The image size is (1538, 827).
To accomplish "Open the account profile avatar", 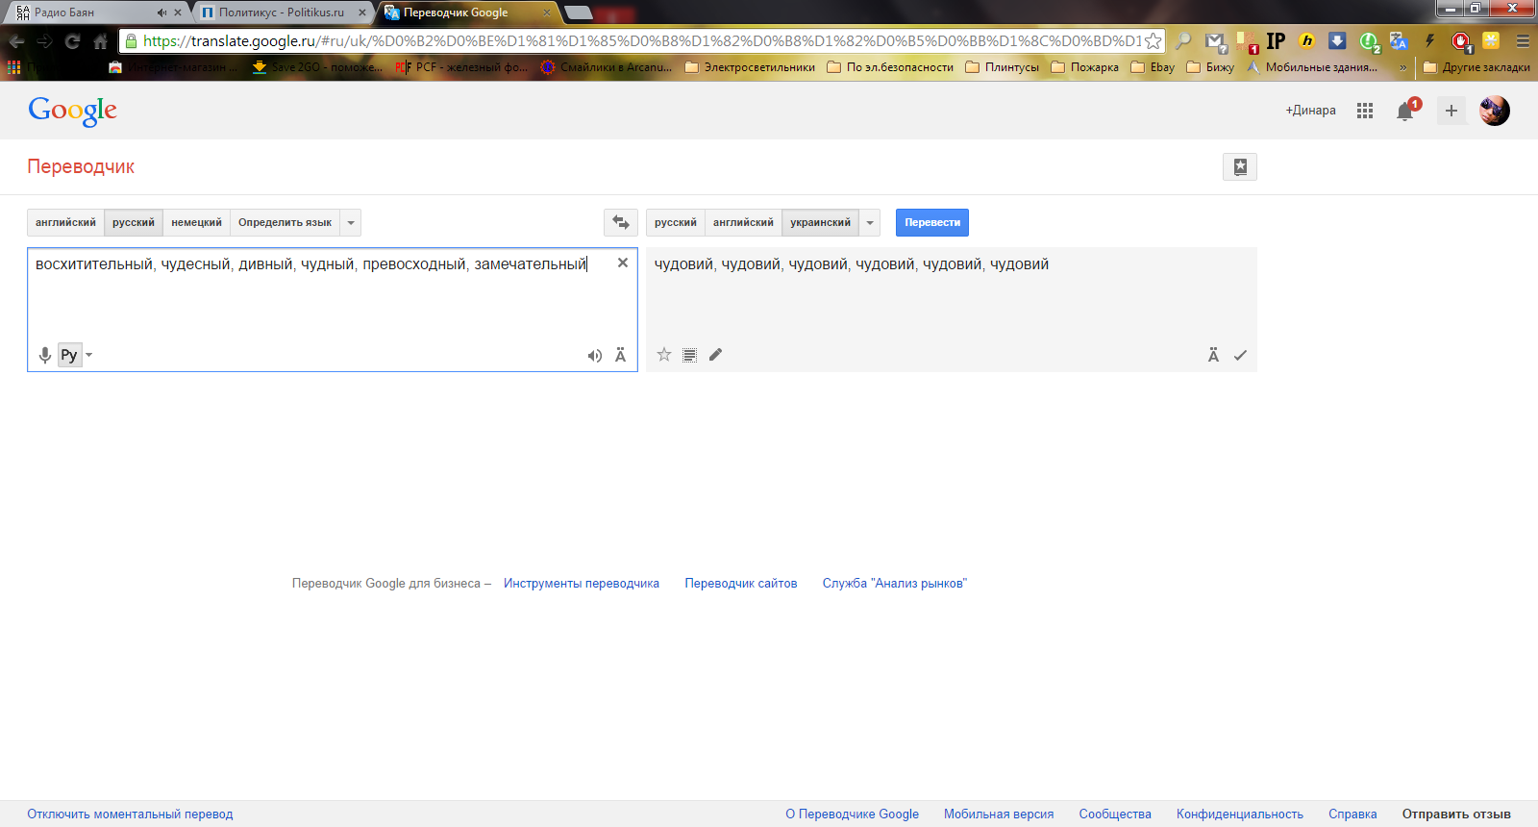I will tap(1495, 111).
